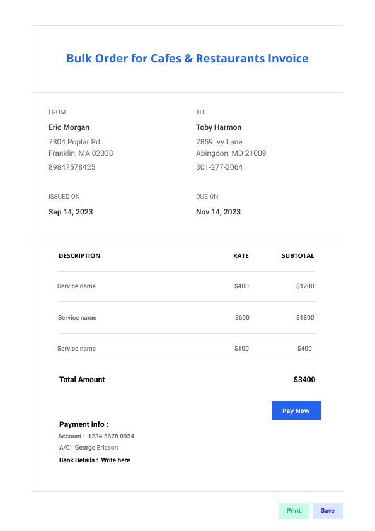Select the $100 rate value
Image resolution: width=375 pixels, height=531 pixels.
(x=241, y=349)
